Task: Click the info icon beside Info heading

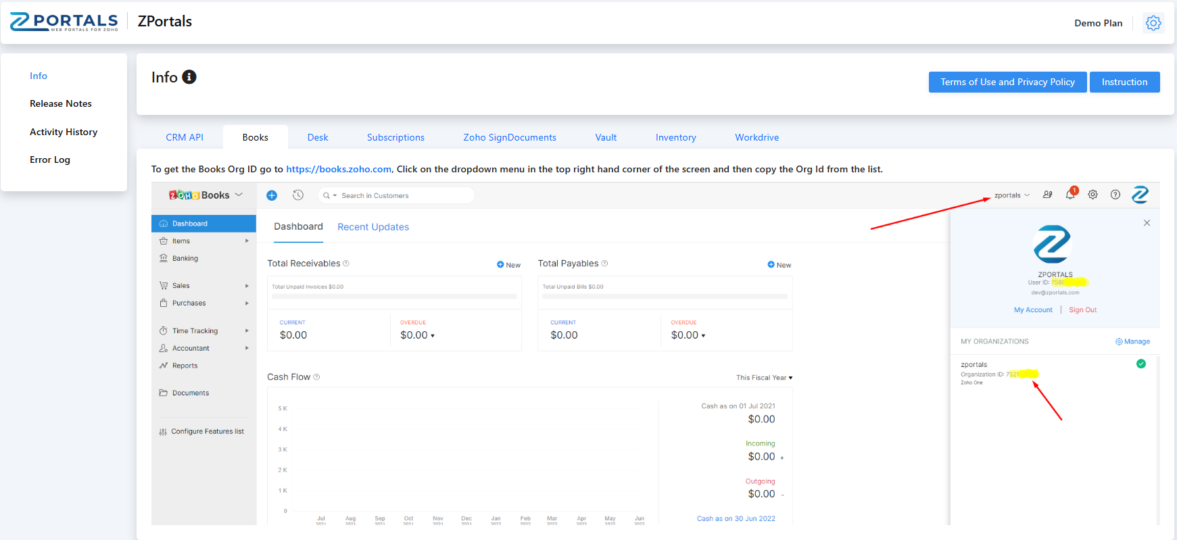Action: [x=189, y=77]
